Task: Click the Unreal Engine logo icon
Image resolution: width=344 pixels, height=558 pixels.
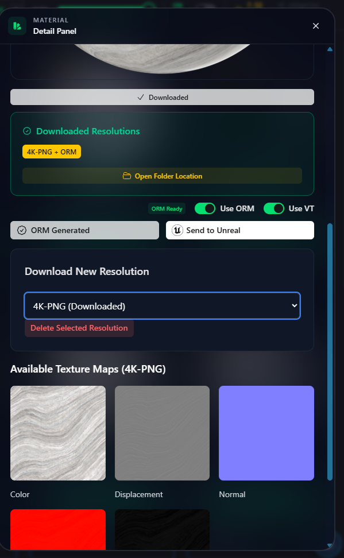Action: (177, 230)
